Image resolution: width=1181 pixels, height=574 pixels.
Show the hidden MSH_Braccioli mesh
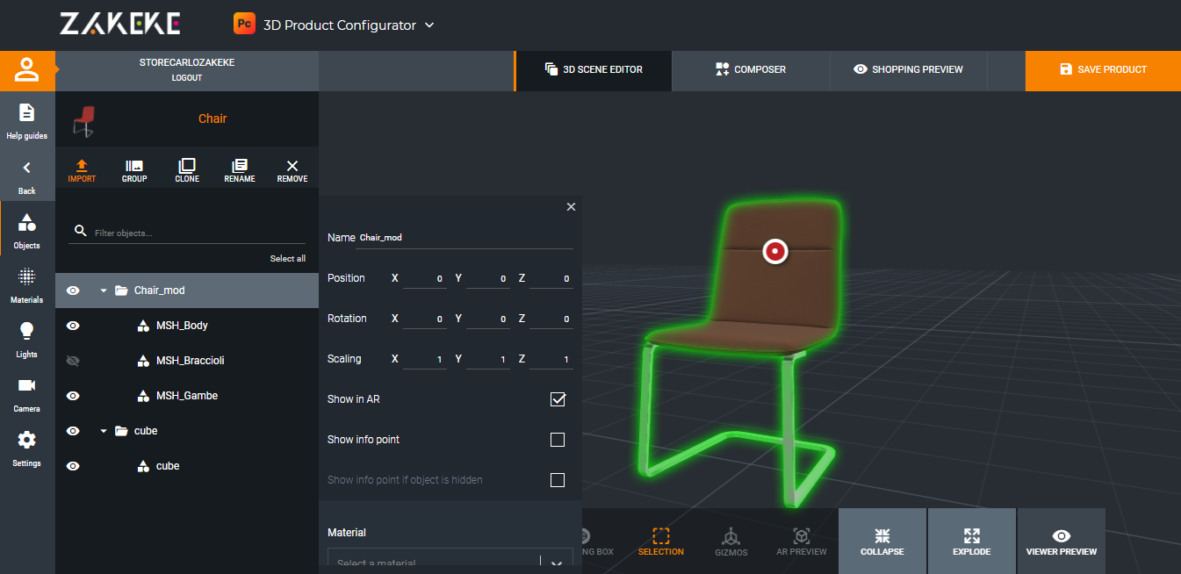[x=74, y=361]
